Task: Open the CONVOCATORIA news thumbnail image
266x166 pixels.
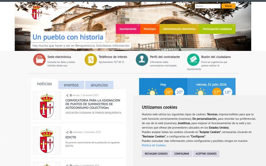Action: [x=47, y=106]
